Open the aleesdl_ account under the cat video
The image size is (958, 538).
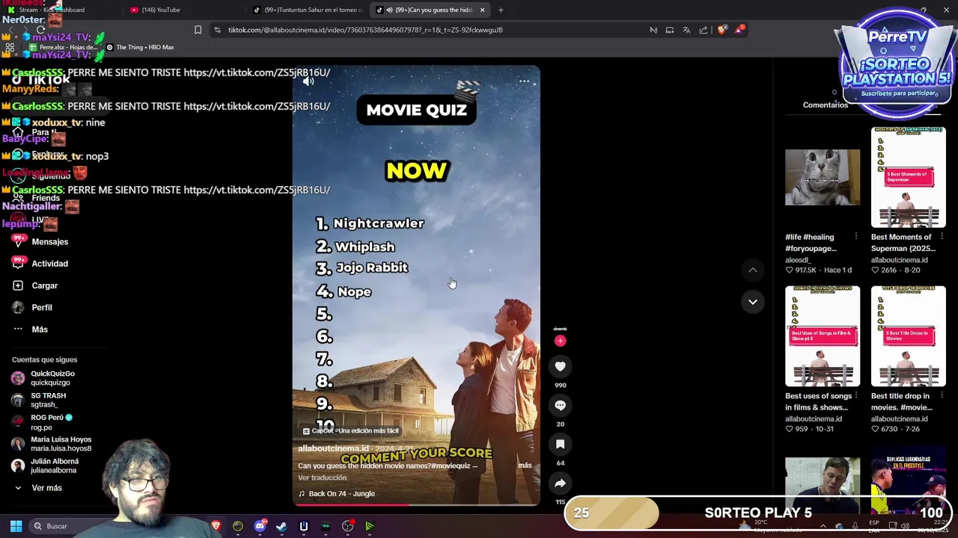797,260
